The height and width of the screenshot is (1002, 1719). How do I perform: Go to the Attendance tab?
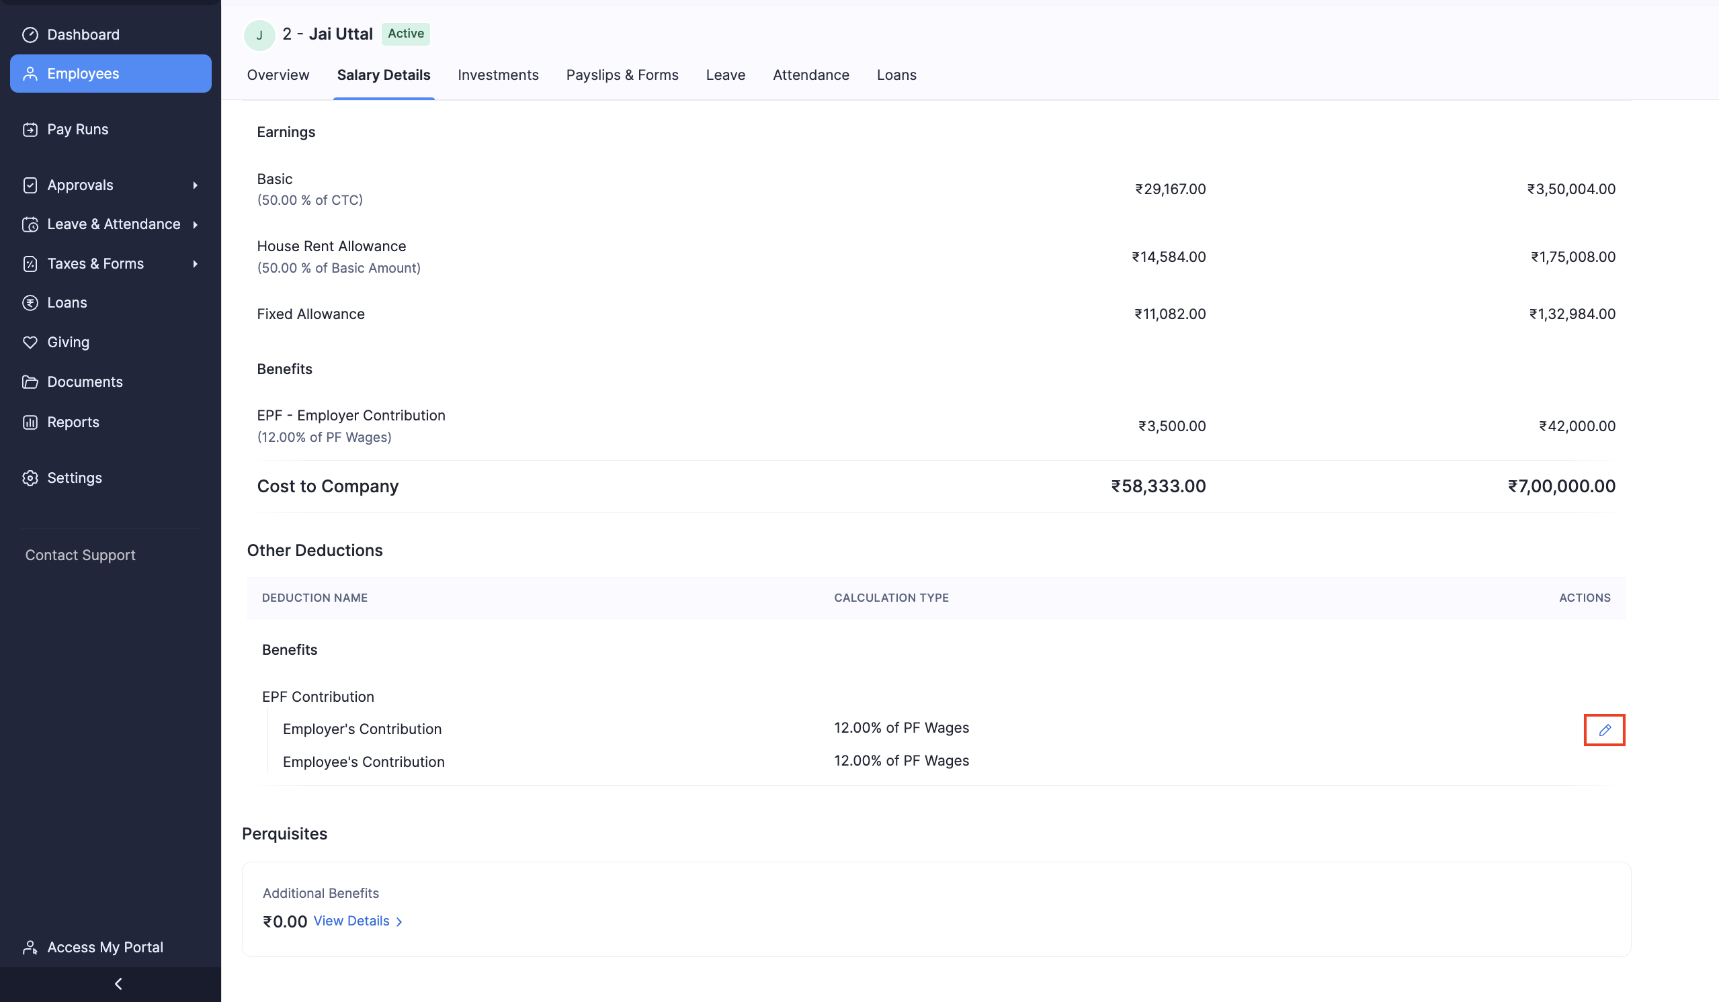click(810, 75)
